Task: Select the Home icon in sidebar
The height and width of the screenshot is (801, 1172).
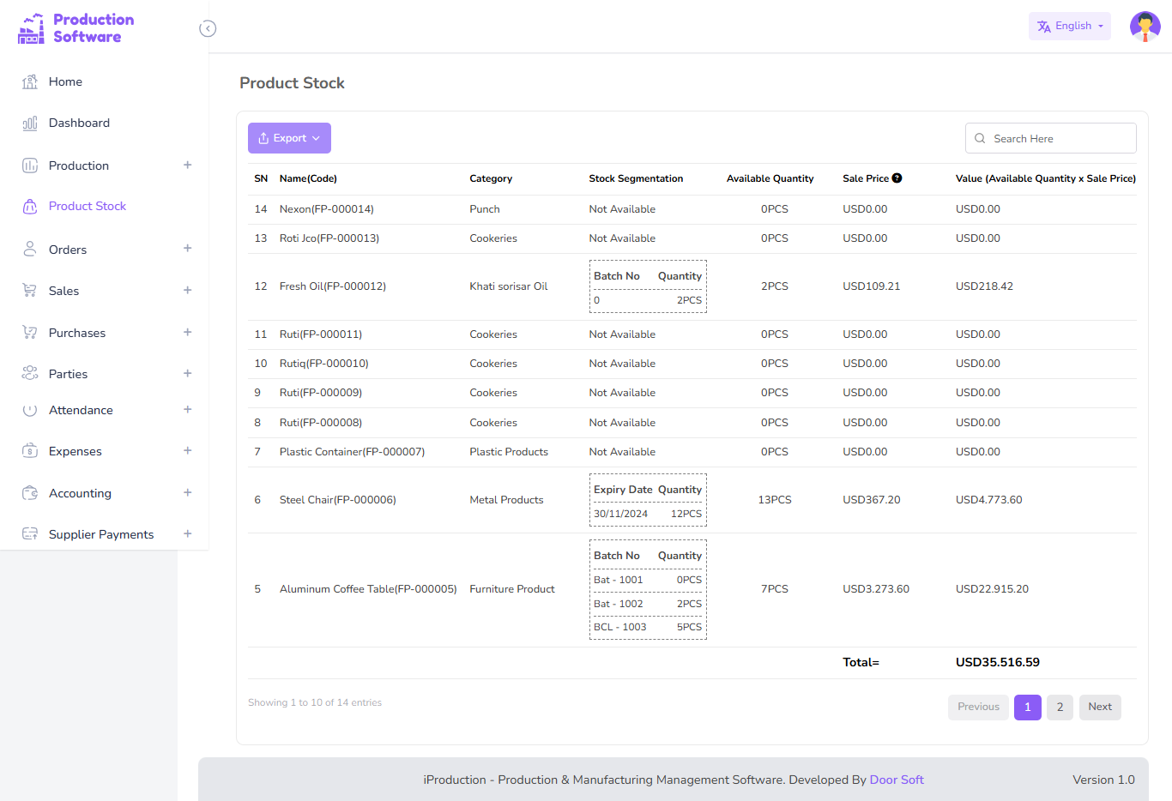Action: (30, 81)
